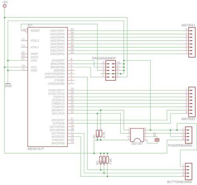Click the MATRIX2 text label
Image resolution: width=197 pixels, height=185 pixels.
(188, 119)
